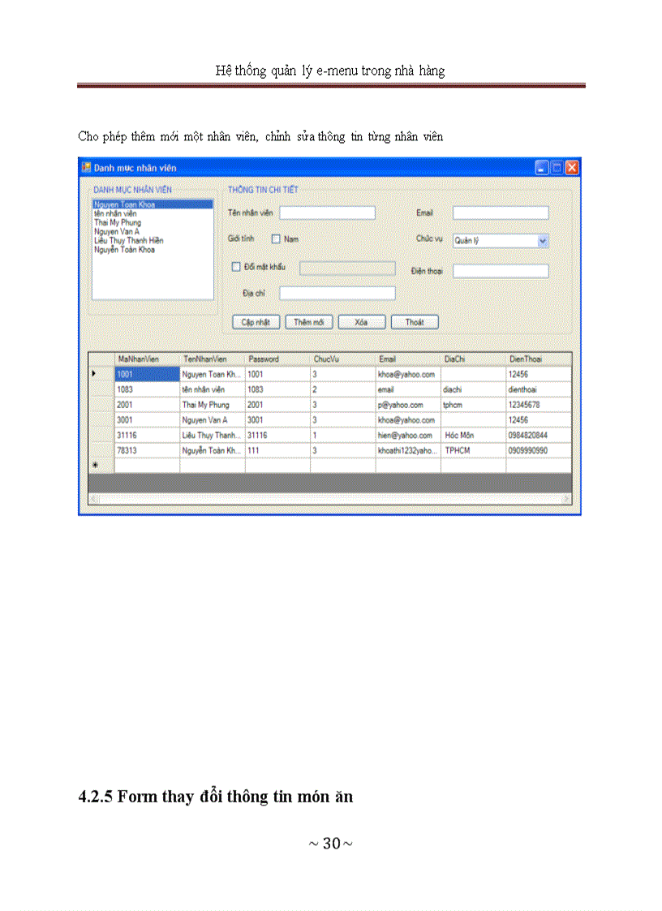Click the asterisk new-row indicator in the grid
662x911 pixels.
click(93, 464)
